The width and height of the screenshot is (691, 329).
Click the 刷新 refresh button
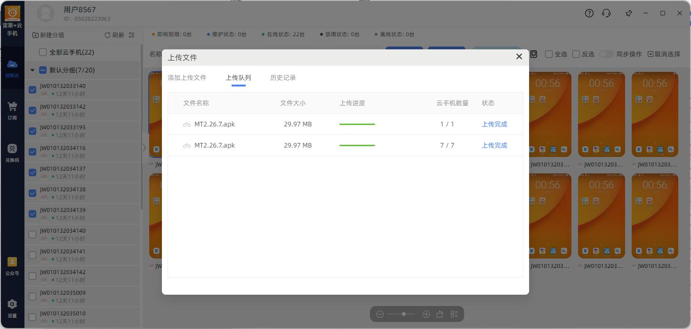point(114,35)
